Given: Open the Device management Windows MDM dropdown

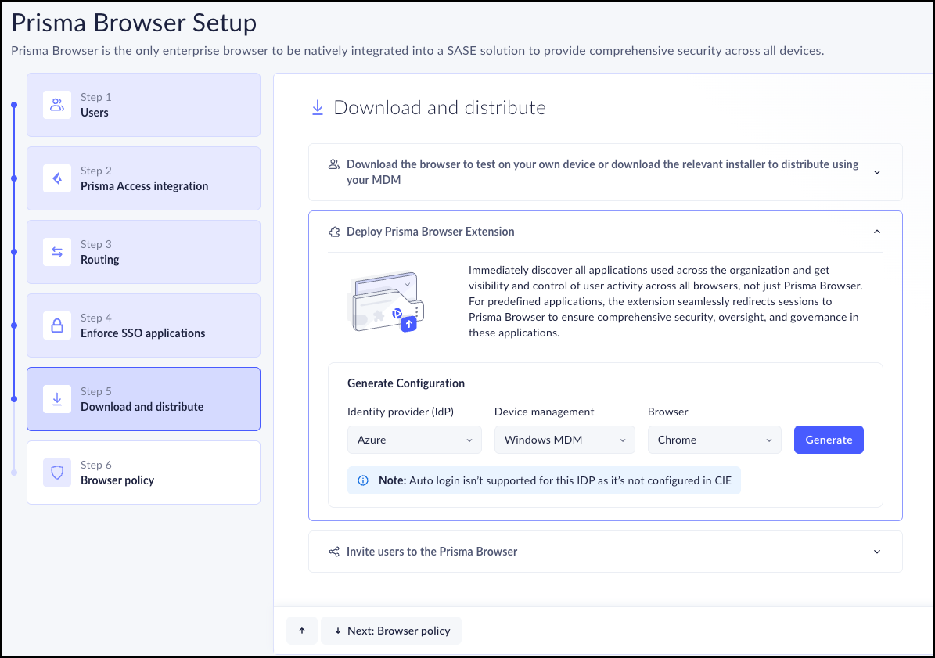Looking at the screenshot, I should 565,440.
